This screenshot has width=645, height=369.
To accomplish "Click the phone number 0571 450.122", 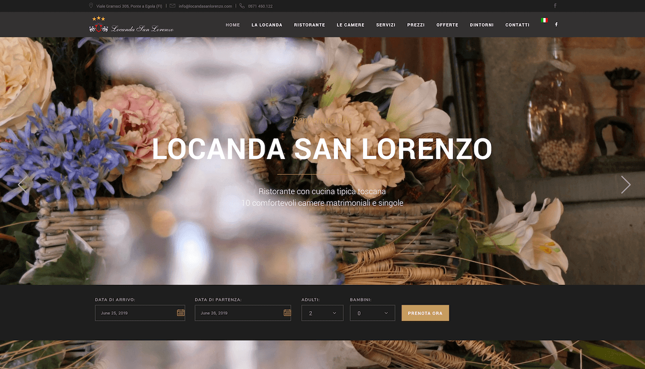I will pyautogui.click(x=261, y=6).
